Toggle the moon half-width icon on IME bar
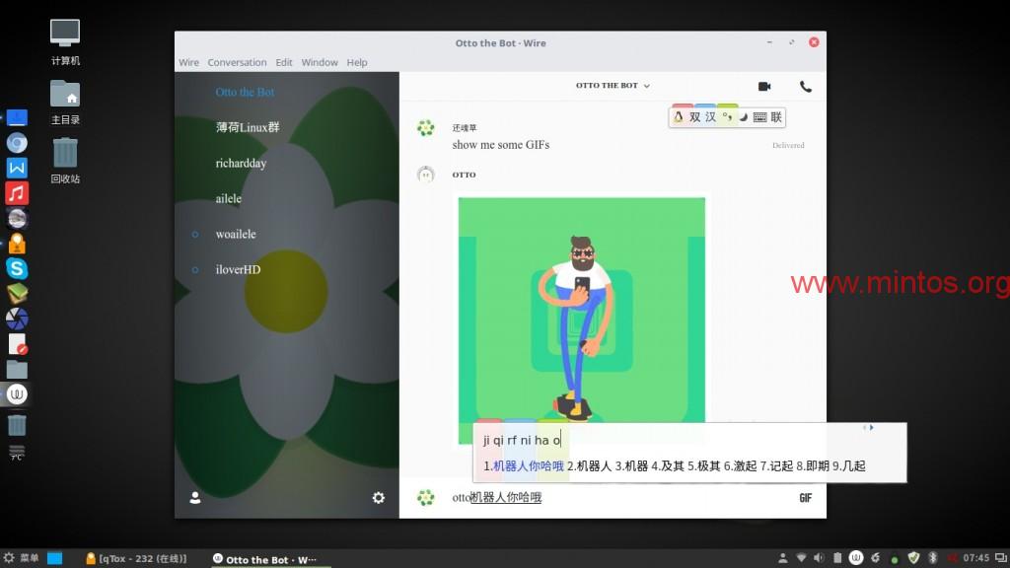This screenshot has height=568, width=1010. point(744,117)
